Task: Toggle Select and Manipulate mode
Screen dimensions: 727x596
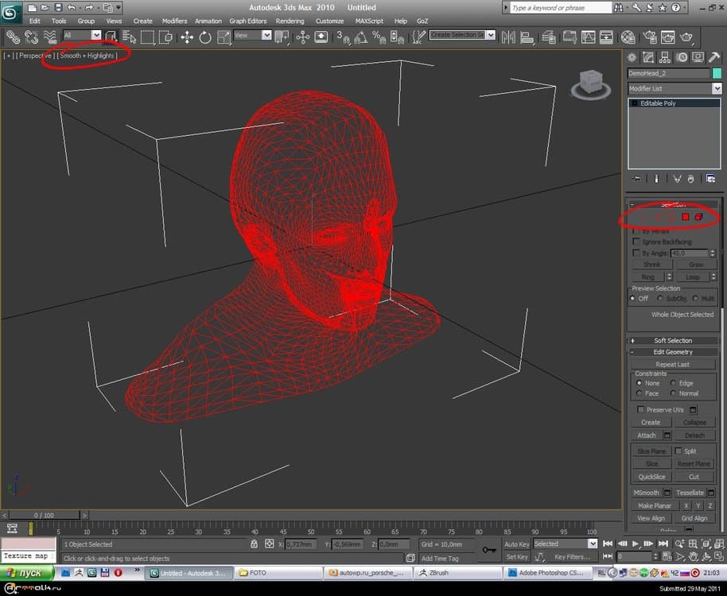Action: [303, 37]
